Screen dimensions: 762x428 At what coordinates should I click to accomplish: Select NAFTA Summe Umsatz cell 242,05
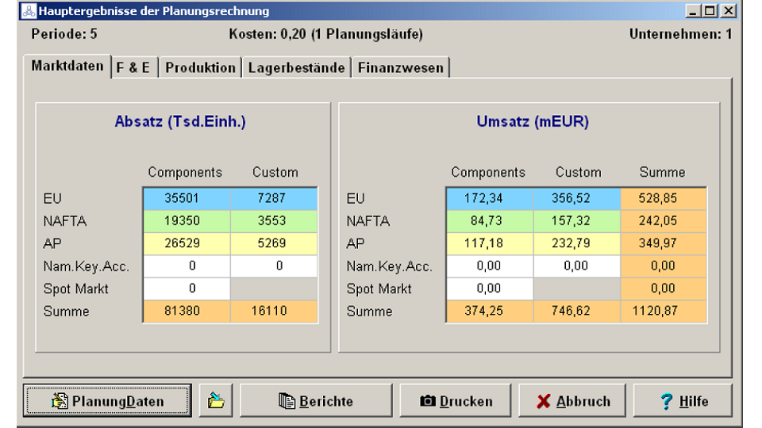(x=664, y=221)
